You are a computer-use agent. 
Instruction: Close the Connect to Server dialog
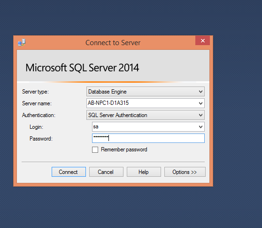pos(202,40)
